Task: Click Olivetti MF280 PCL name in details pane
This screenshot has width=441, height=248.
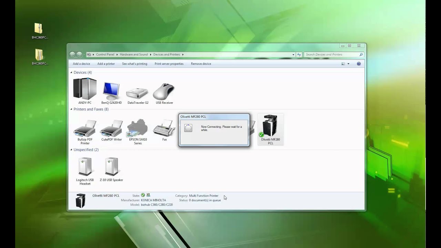Action: point(106,196)
